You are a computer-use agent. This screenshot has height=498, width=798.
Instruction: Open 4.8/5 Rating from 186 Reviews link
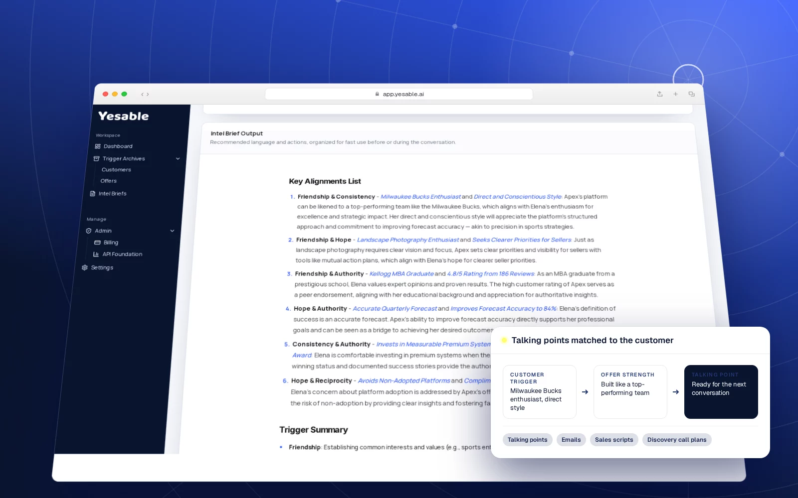(x=491, y=274)
